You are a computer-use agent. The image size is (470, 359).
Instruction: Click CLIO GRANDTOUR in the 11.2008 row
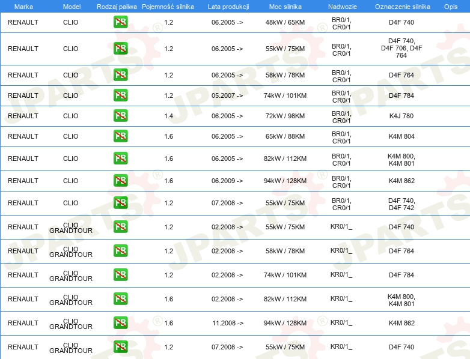71,324
